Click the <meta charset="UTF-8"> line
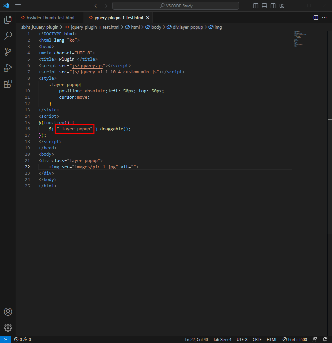This screenshot has height=343, width=332. [x=67, y=53]
